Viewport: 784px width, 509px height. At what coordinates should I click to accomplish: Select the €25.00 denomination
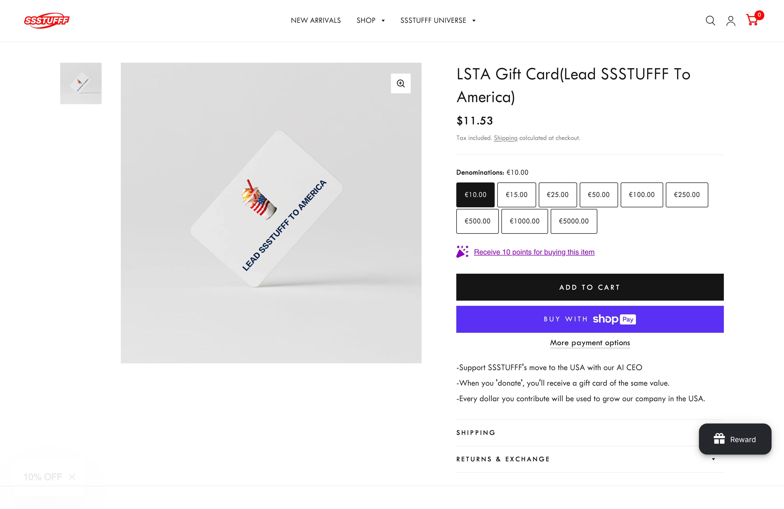click(558, 195)
